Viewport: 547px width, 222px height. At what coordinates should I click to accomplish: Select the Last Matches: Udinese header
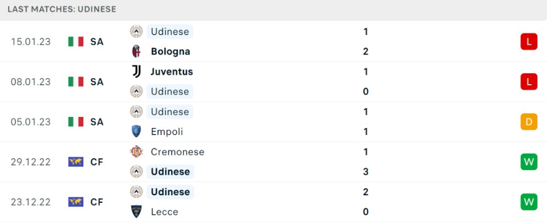click(x=62, y=9)
